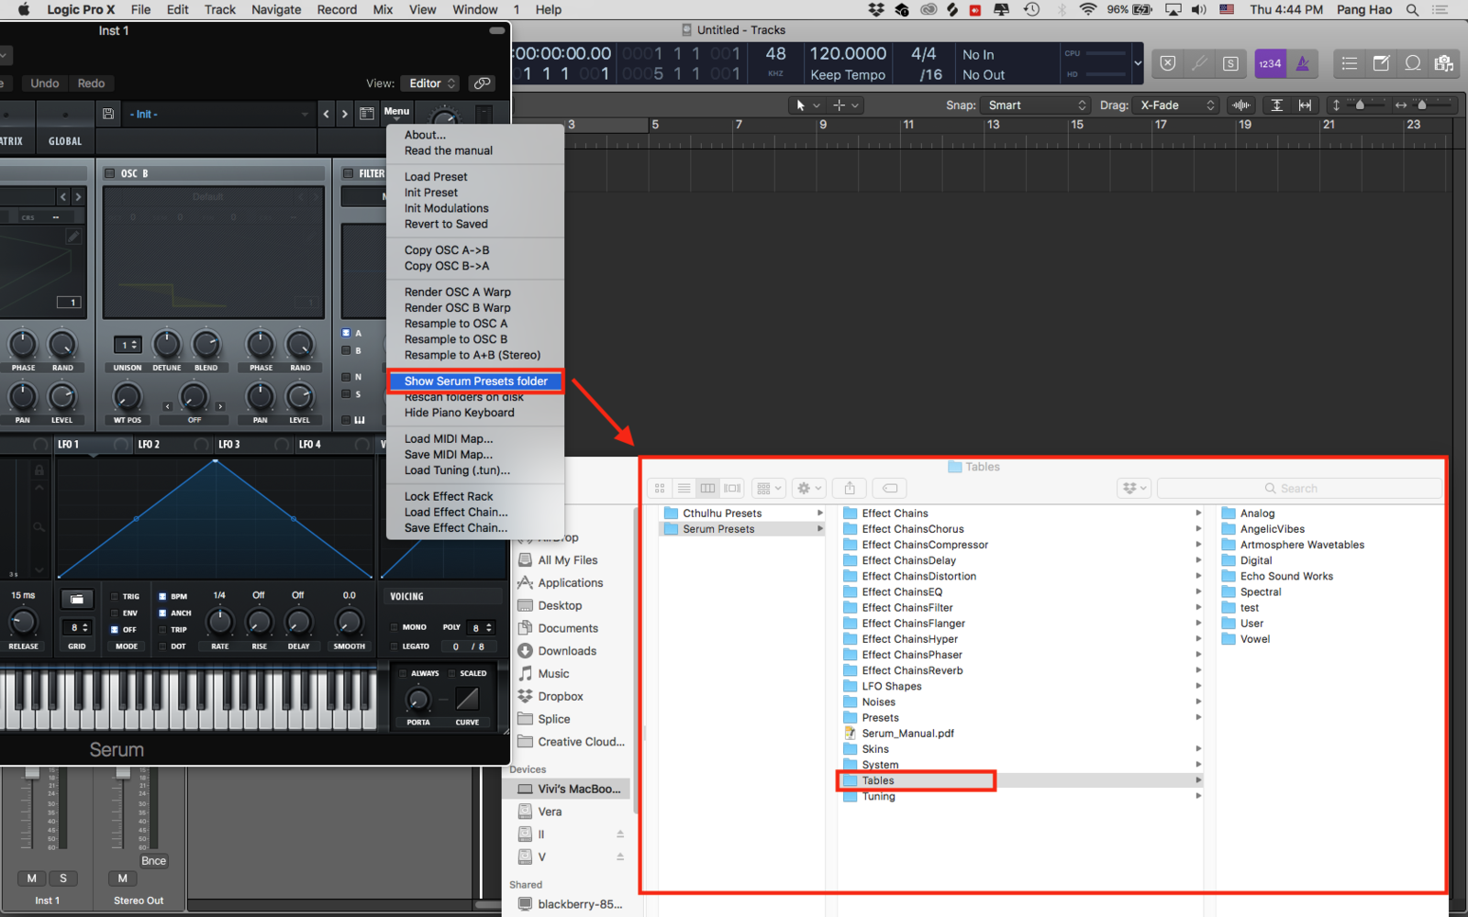Go to previous Serum preset arrow

click(x=326, y=114)
